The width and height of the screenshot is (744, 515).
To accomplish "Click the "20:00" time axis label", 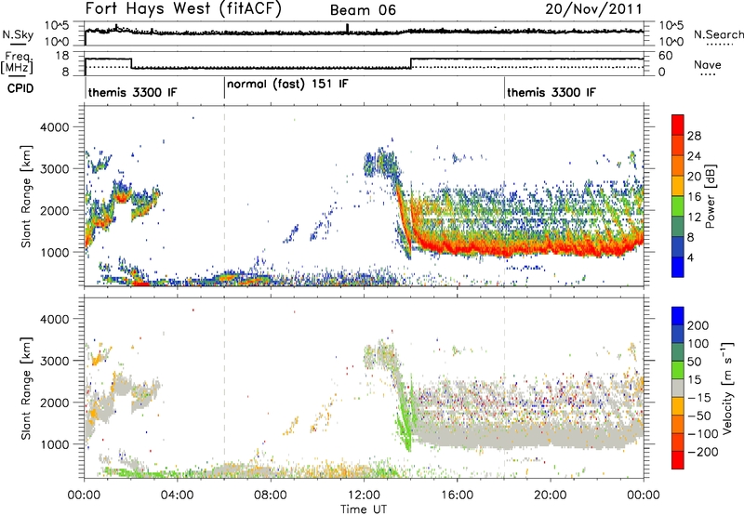I will pos(551,495).
